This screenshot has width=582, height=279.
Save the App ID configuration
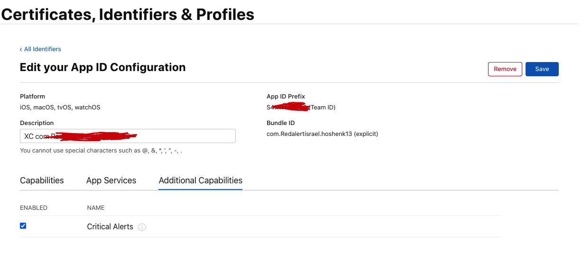point(542,69)
